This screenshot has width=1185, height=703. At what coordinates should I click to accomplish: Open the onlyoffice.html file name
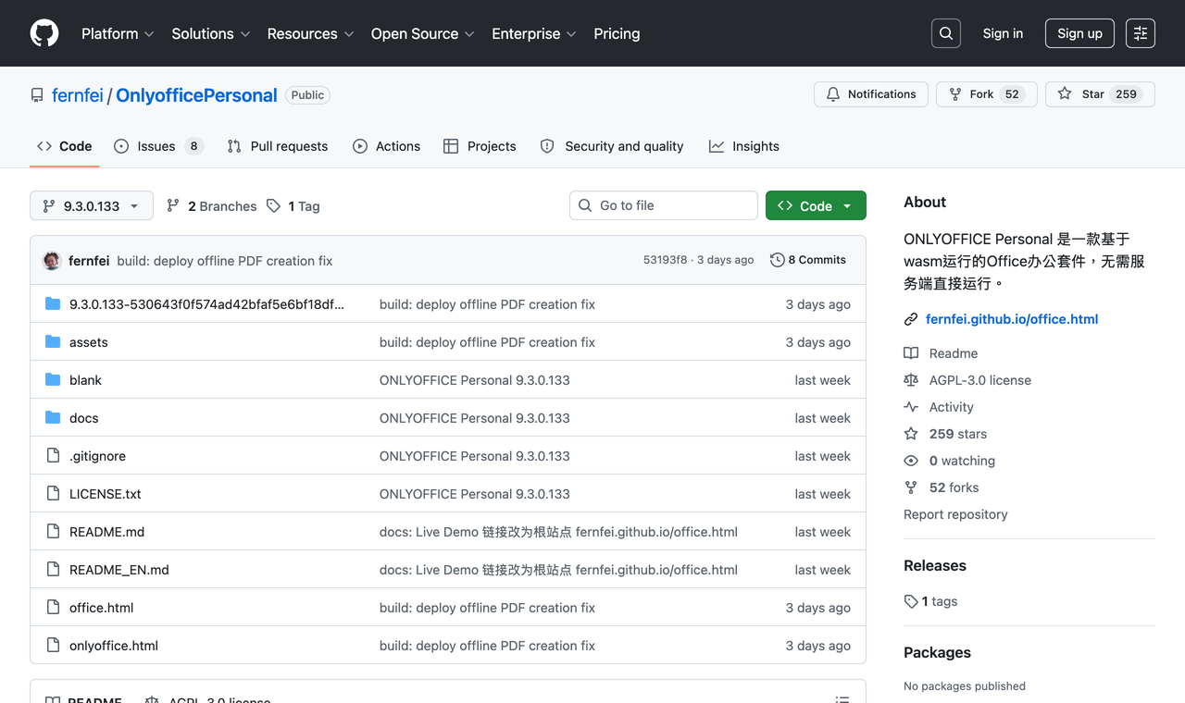pos(114,646)
